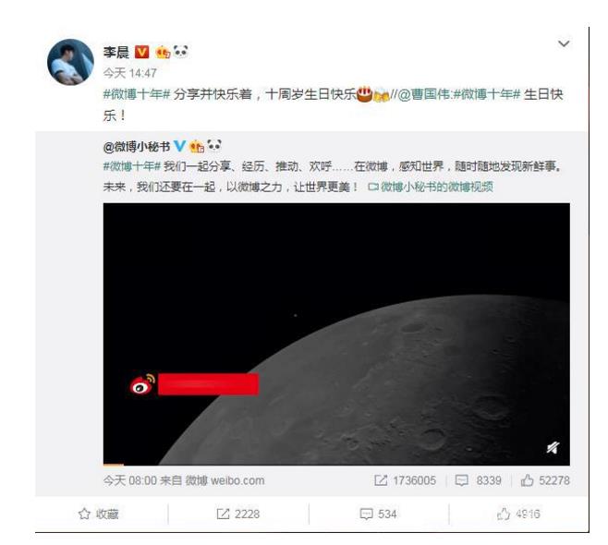Viewport: 608px width, 545px height.
Task: Open the 534 comments tab
Action: (378, 514)
